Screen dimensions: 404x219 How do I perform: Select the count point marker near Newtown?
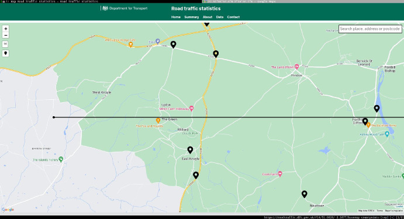click(x=304, y=194)
